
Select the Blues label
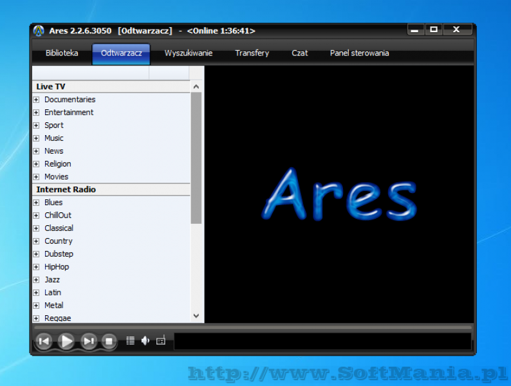click(53, 203)
